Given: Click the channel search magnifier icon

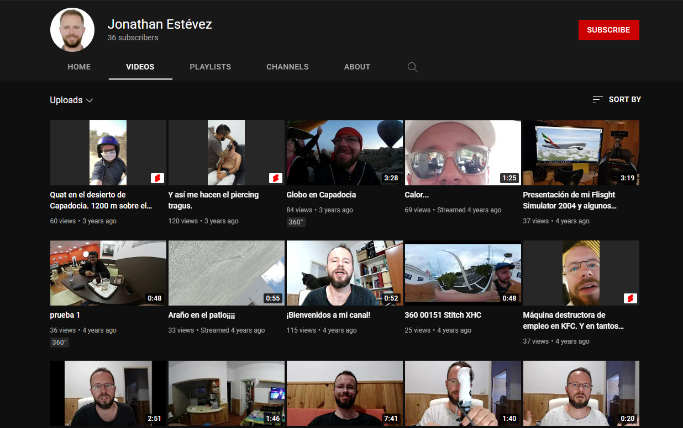Looking at the screenshot, I should point(412,67).
